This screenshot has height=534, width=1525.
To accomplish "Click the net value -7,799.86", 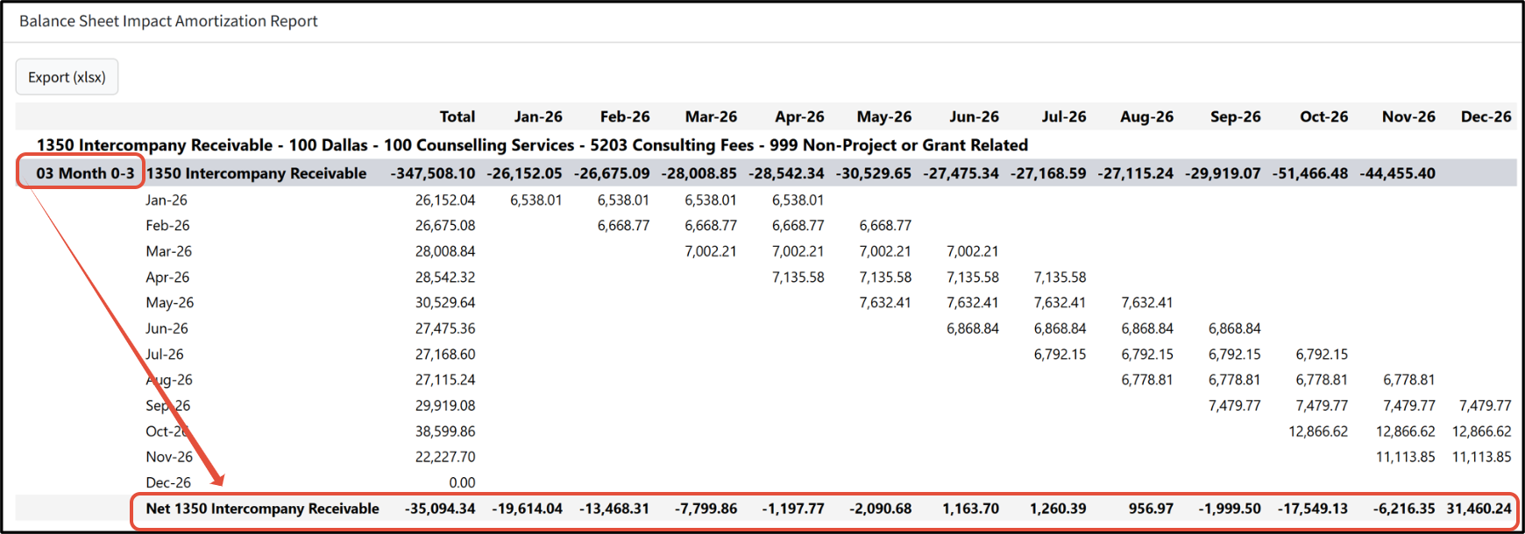I will 706,509.
